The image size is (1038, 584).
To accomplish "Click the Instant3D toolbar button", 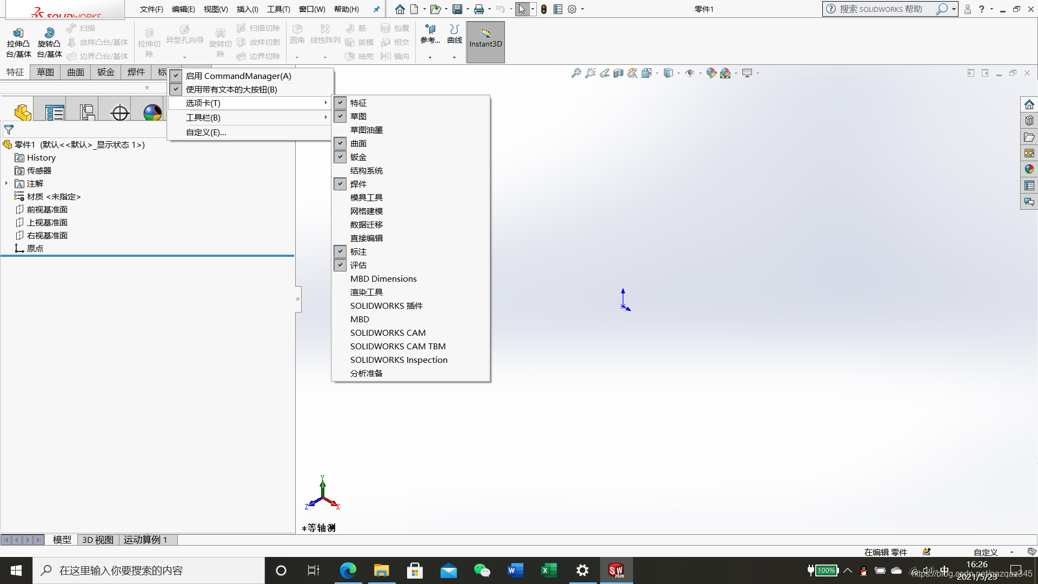I will 485,42.
